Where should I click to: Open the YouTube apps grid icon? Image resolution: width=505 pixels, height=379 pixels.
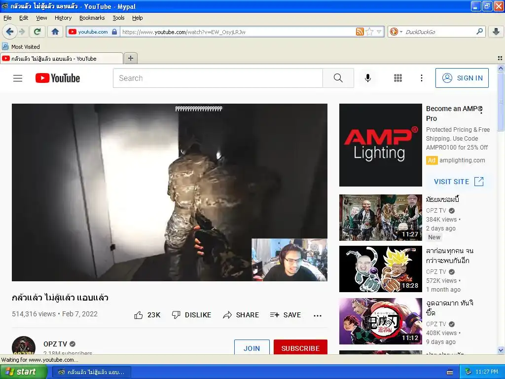[x=398, y=78]
